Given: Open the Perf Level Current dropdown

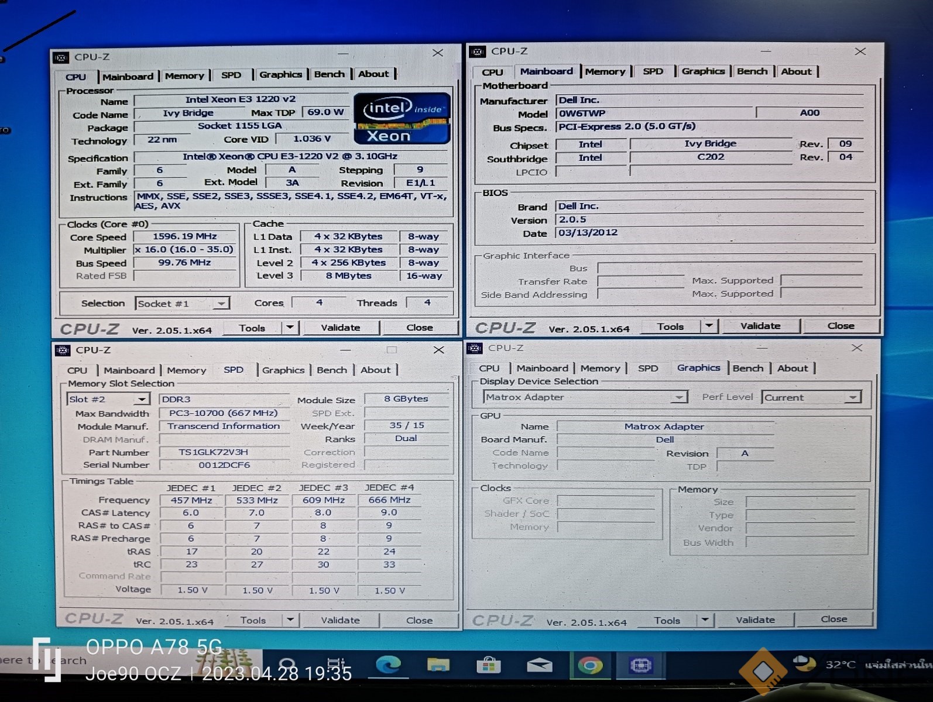Looking at the screenshot, I should [x=853, y=397].
